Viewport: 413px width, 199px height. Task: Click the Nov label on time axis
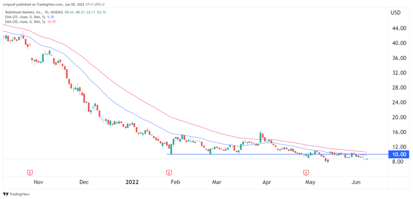point(39,182)
